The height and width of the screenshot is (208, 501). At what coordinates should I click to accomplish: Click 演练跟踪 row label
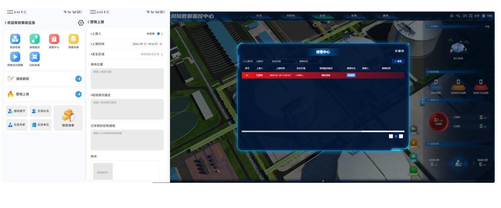click(x=22, y=79)
